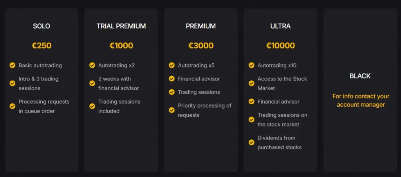Image resolution: width=401 pixels, height=177 pixels.
Task: Open the ULTRA plan heading
Action: pyautogui.click(x=280, y=26)
